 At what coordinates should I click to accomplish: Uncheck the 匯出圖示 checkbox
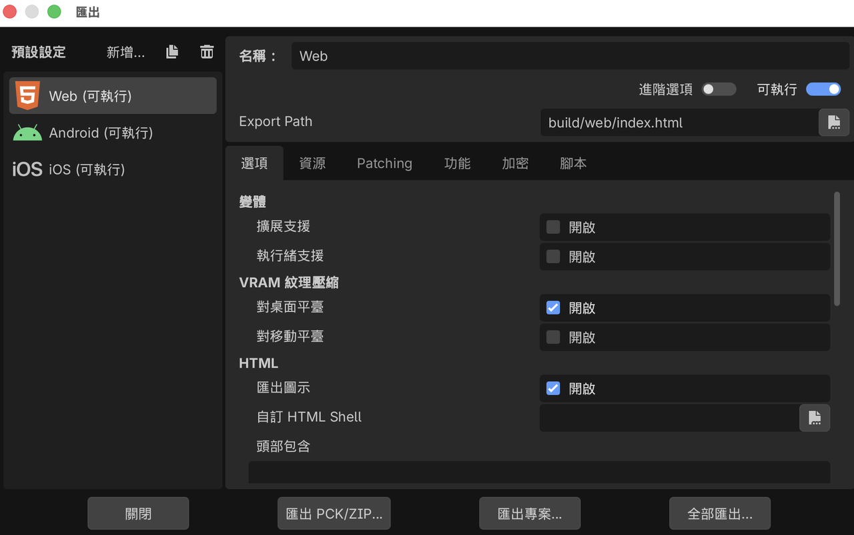tap(553, 388)
